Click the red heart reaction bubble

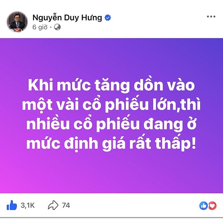212,206
